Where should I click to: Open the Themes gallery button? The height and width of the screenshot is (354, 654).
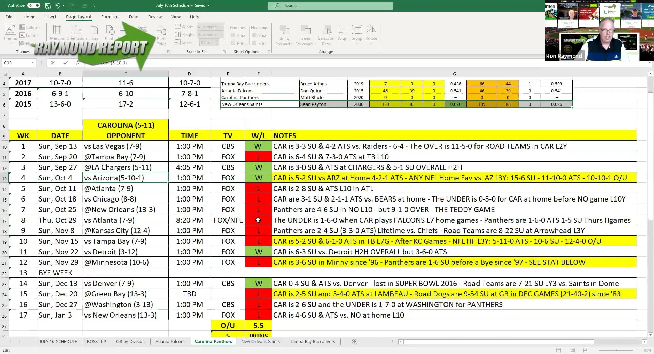tap(10, 34)
